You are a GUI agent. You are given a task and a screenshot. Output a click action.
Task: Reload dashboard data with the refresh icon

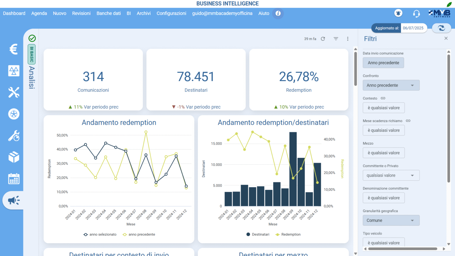tap(323, 39)
